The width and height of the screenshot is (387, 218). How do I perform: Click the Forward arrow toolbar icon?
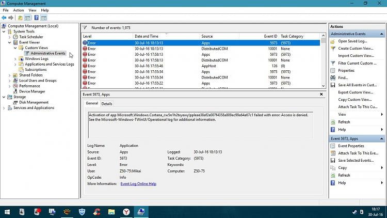pos(11,18)
